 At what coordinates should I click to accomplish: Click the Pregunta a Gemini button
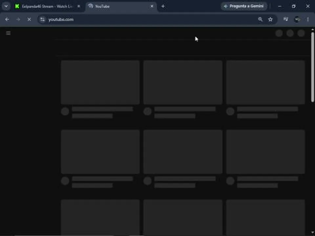(x=244, y=6)
